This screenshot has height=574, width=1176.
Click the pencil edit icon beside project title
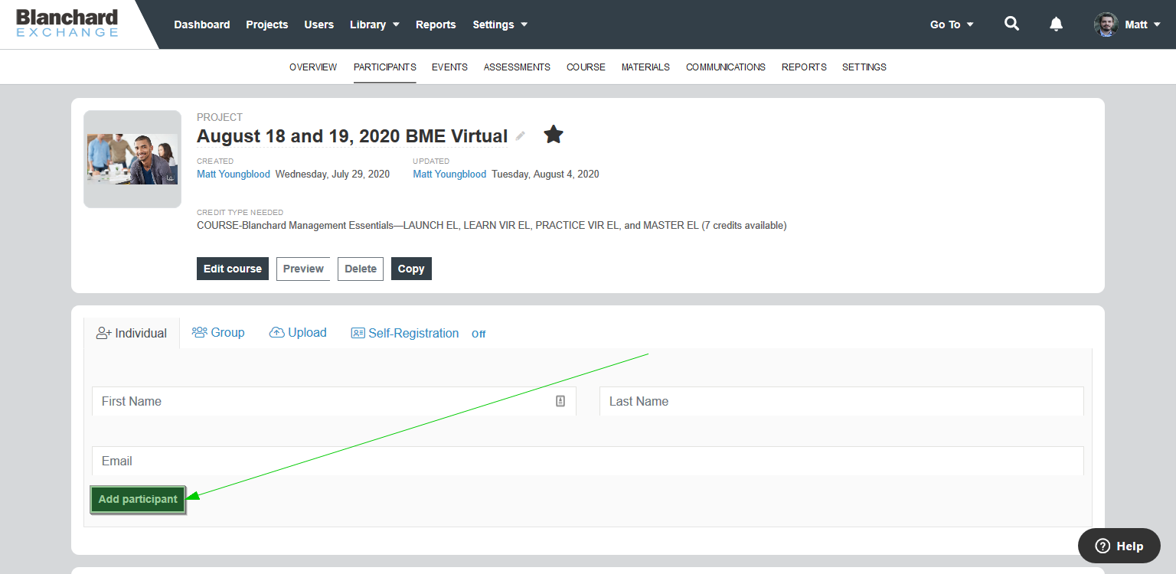coord(521,136)
